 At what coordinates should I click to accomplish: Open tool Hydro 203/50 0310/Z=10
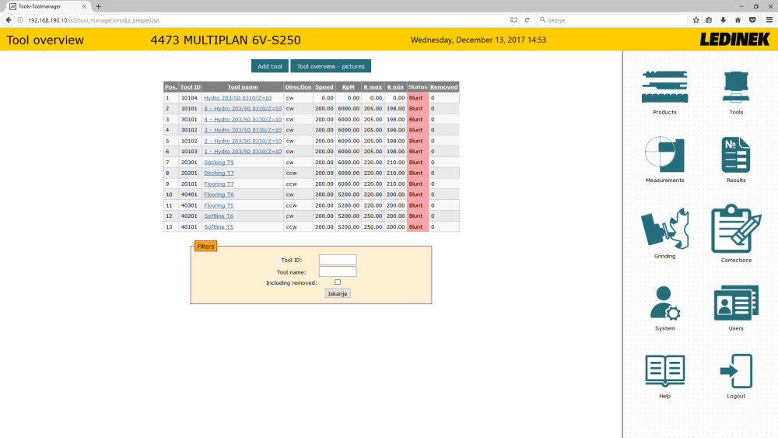pyautogui.click(x=237, y=98)
